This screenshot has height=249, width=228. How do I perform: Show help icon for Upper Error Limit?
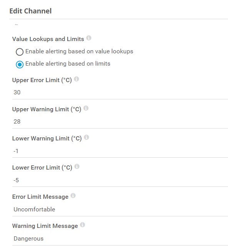[x=77, y=79]
